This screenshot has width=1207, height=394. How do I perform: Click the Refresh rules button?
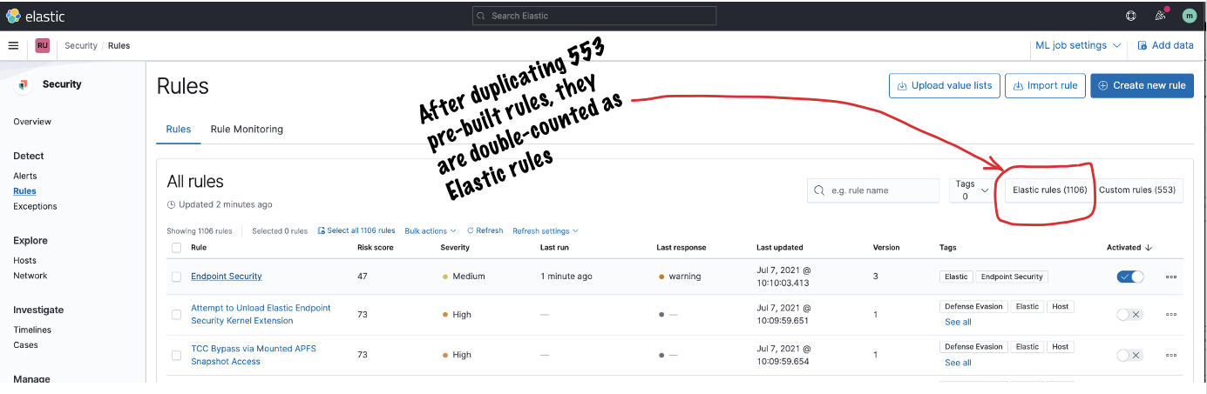pos(485,231)
